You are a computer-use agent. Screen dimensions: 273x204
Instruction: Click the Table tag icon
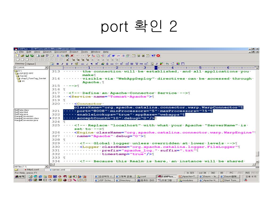[127, 64]
